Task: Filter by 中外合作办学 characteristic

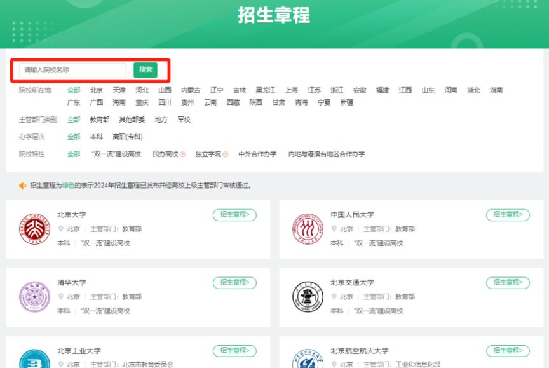Action: pos(257,154)
